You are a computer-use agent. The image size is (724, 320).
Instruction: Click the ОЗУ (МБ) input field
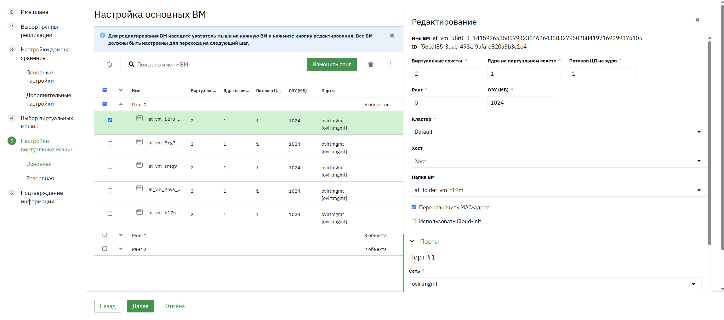click(521, 103)
